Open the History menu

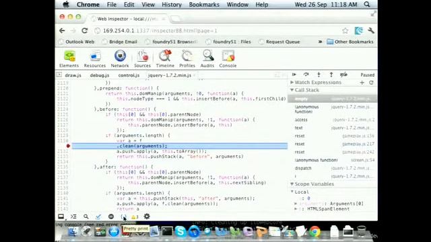tap(172, 5)
